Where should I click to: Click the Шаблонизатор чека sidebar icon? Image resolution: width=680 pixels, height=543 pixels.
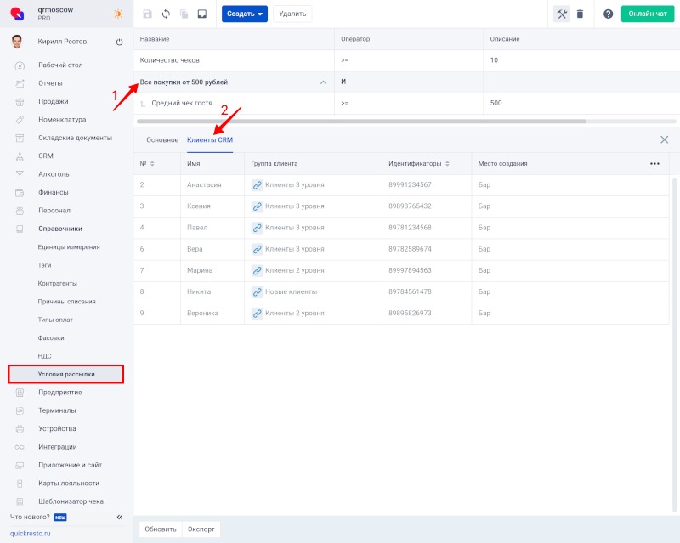[20, 502]
